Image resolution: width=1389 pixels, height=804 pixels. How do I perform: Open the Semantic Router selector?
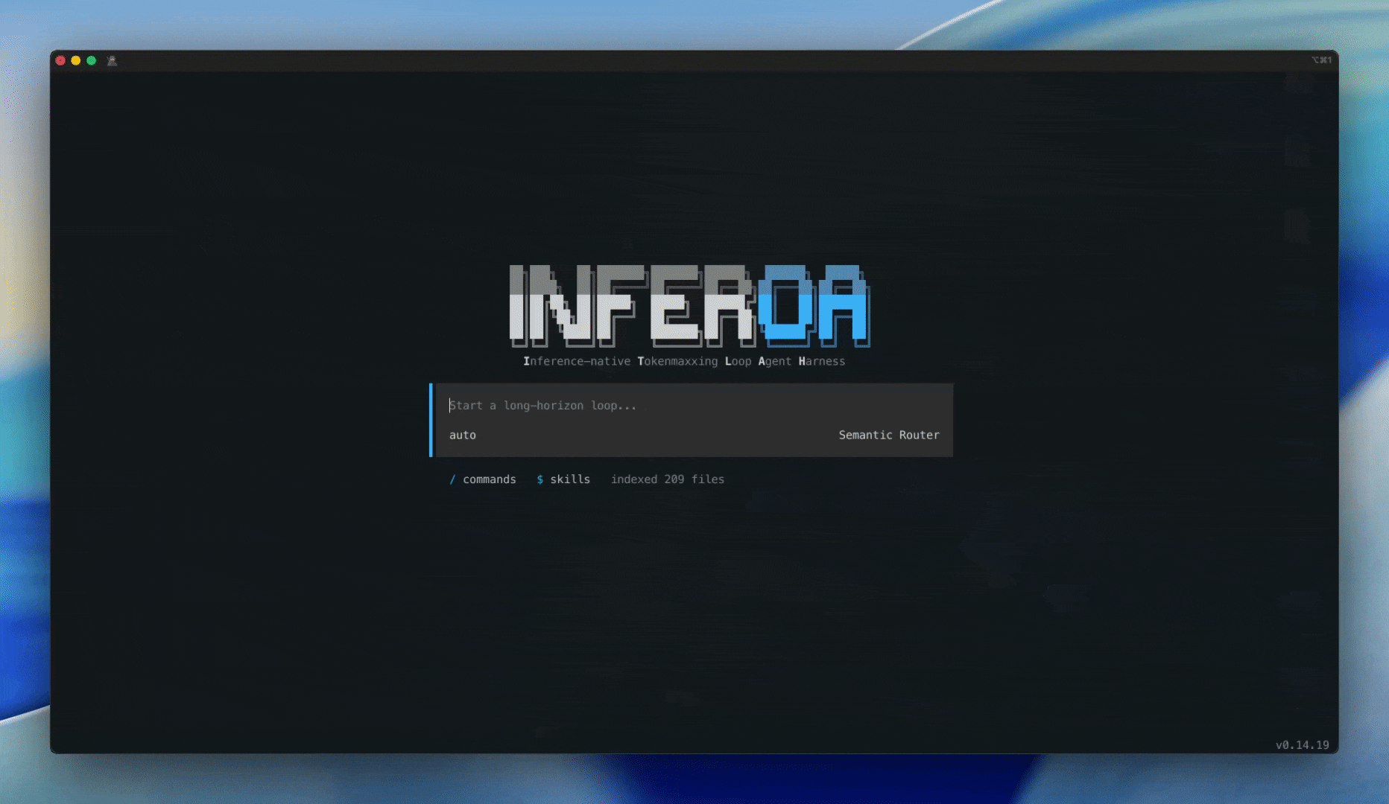pyautogui.click(x=889, y=435)
